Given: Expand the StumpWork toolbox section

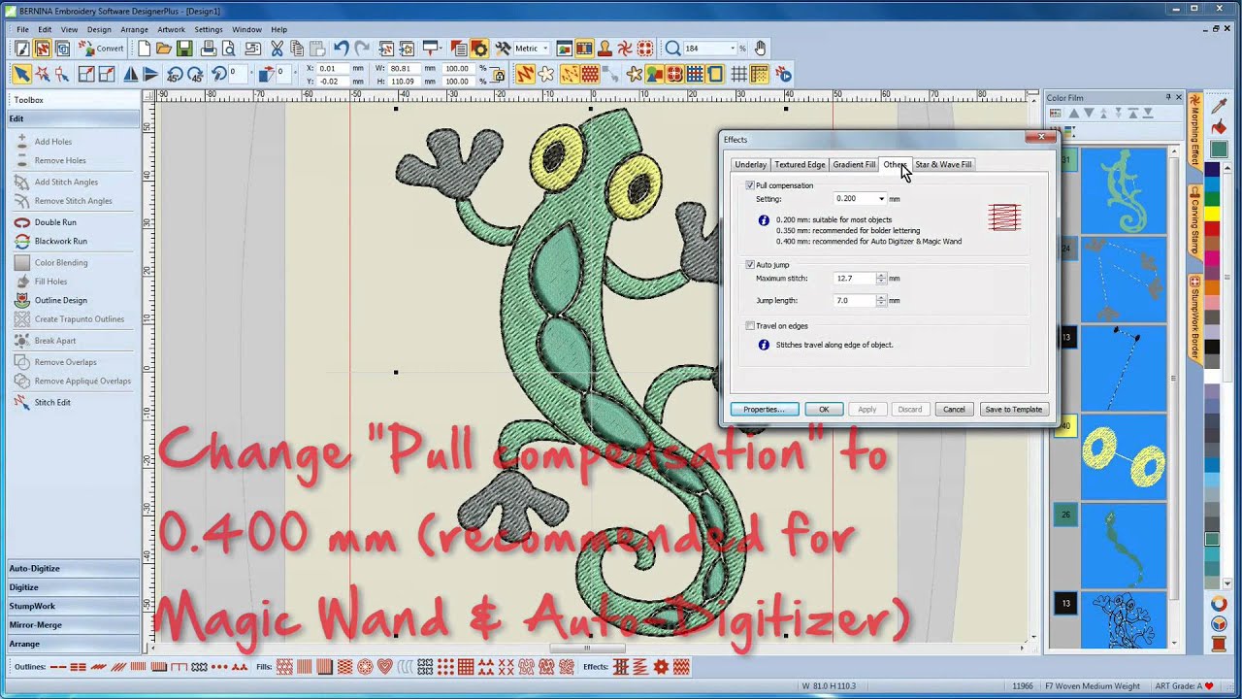Looking at the screenshot, I should pos(73,606).
